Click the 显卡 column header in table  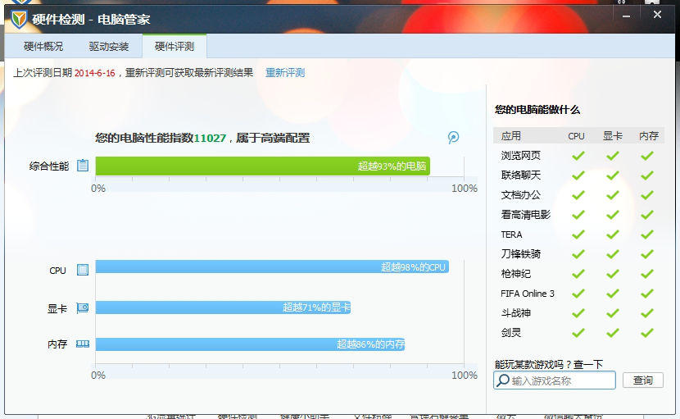coord(613,136)
